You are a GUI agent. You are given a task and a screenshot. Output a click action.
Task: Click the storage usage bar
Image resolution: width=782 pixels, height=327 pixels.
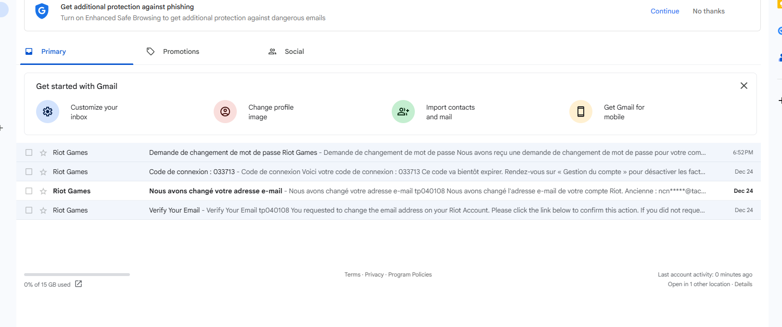pos(77,275)
